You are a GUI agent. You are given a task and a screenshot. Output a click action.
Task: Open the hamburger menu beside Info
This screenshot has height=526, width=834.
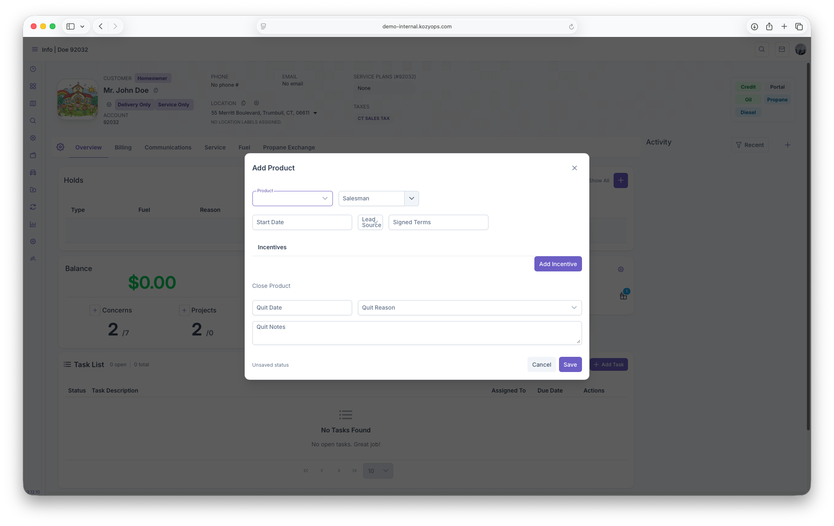[35, 49]
